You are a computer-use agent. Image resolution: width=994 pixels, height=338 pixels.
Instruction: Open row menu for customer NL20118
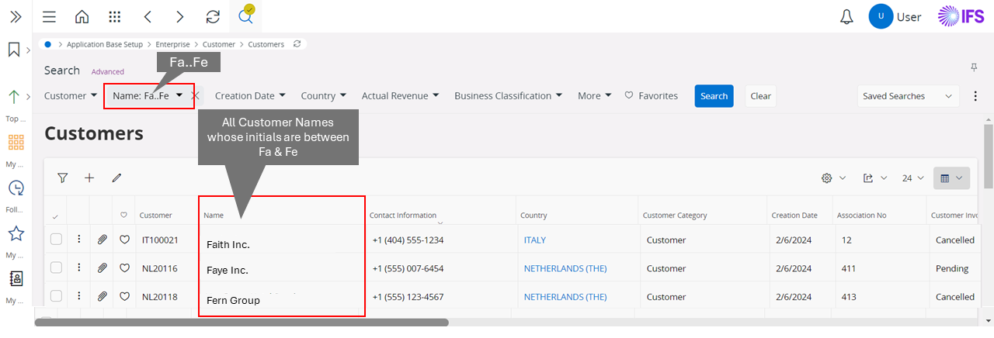(78, 296)
